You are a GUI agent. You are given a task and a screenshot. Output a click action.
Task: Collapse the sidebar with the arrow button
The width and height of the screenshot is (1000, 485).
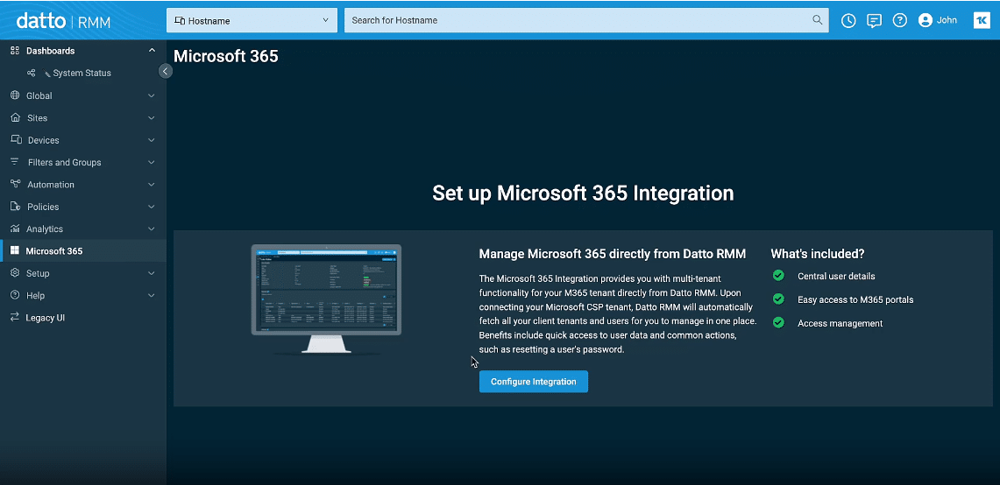[x=165, y=71]
